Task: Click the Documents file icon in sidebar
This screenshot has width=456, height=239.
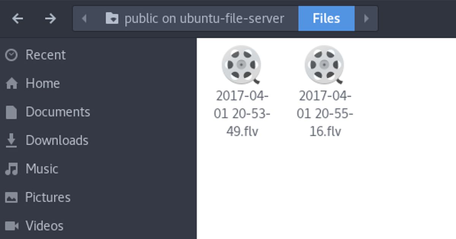Action: pos(11,112)
